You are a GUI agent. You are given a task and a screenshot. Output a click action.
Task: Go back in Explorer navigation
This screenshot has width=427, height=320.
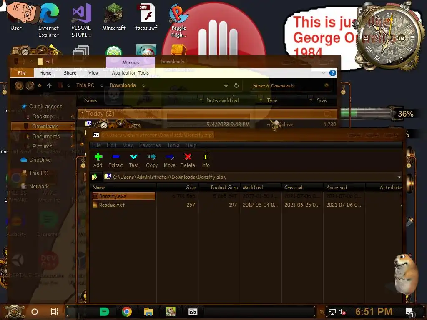click(19, 86)
